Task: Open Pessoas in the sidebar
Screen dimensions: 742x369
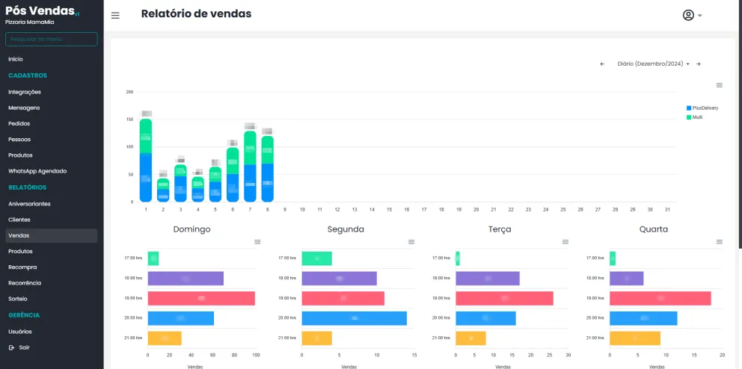Action: pyautogui.click(x=19, y=140)
